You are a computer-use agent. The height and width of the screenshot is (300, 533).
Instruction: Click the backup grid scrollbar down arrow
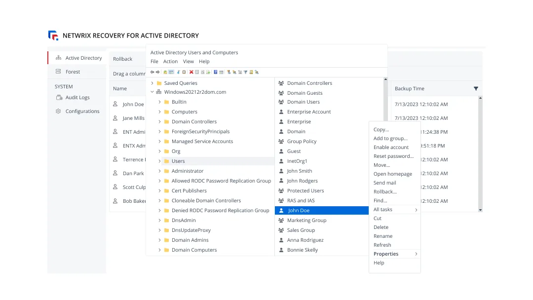coord(480,210)
